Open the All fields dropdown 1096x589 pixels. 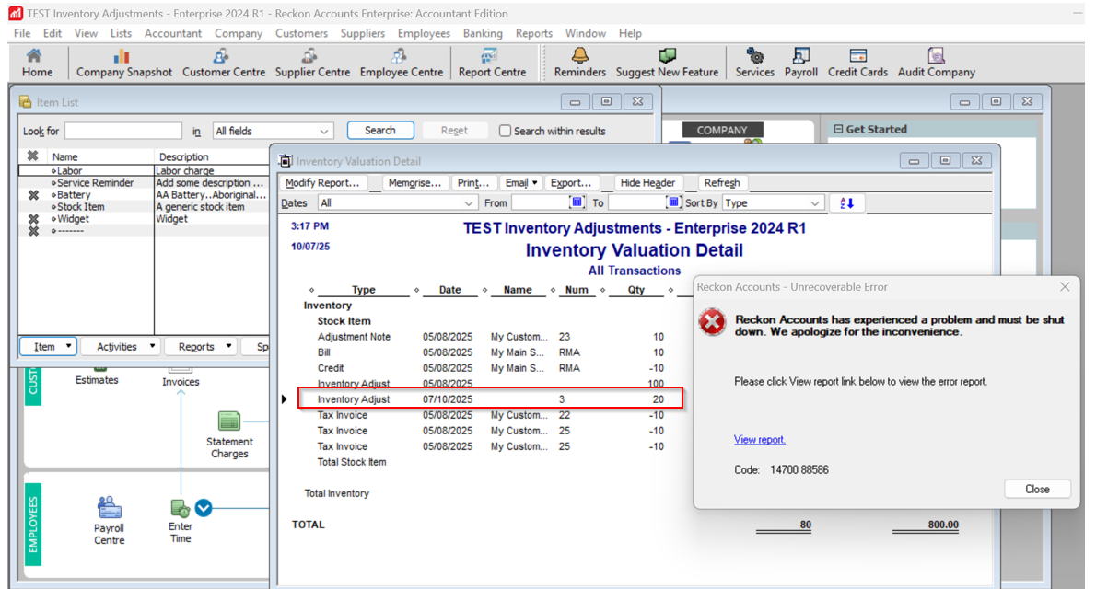[x=273, y=131]
